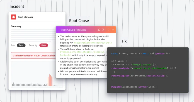The height and width of the screenshot is (102, 194).
Task: Click the Summary heading
Action: (x=16, y=26)
